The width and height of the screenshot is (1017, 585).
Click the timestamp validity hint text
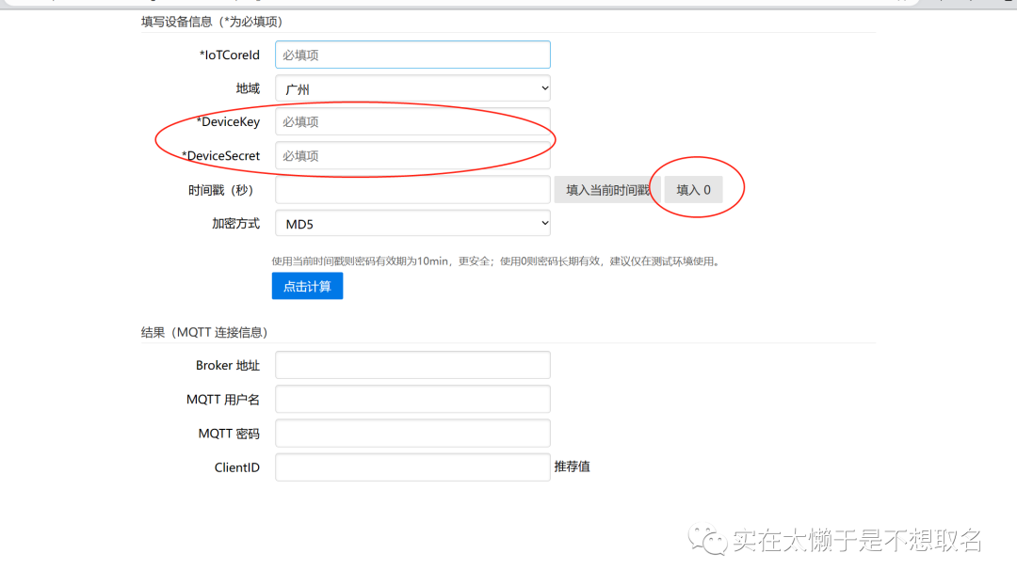click(495, 261)
